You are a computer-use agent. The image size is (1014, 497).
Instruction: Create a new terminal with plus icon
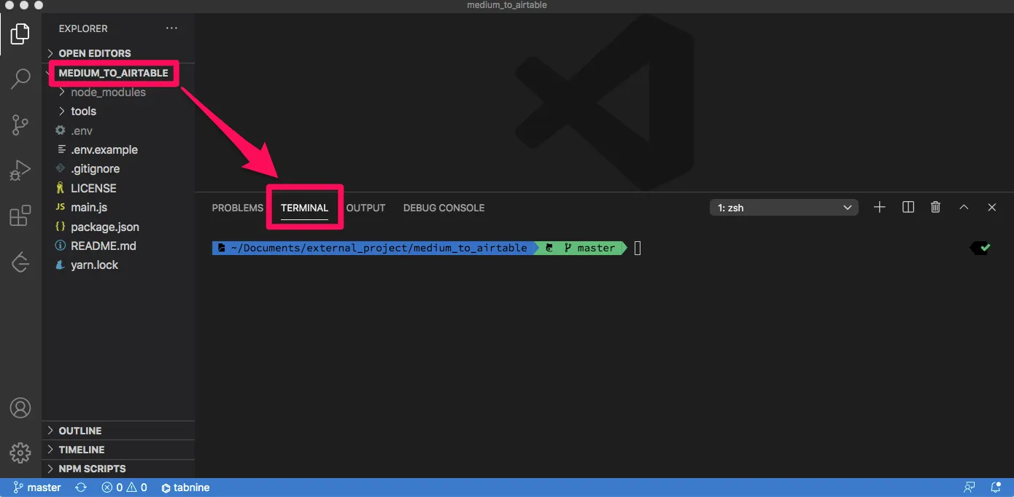click(x=880, y=208)
